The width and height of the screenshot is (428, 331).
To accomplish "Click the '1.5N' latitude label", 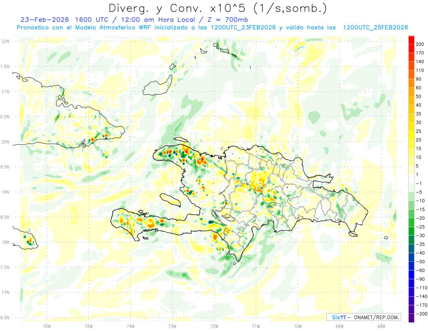I will tap(5, 66).
